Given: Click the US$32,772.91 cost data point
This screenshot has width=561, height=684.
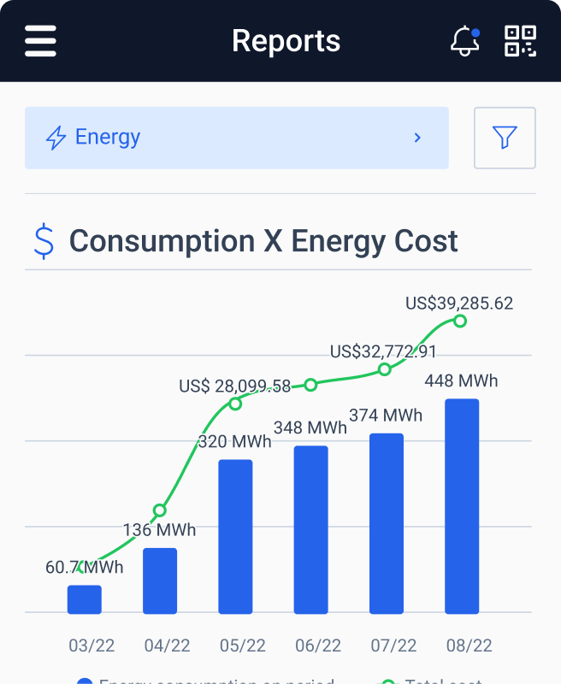Looking at the screenshot, I should tap(385, 369).
